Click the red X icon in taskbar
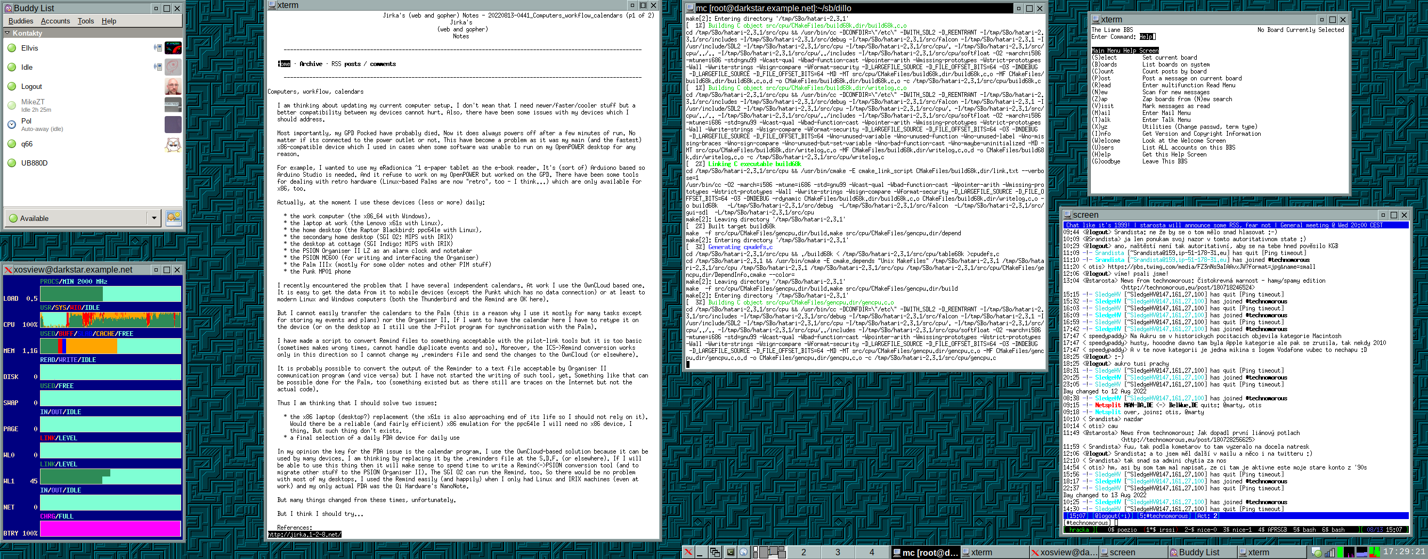Image resolution: width=1428 pixels, height=559 pixels. point(688,552)
